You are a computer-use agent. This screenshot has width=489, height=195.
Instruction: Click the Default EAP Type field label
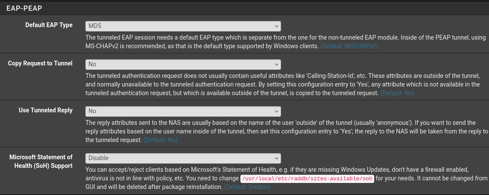coord(49,25)
